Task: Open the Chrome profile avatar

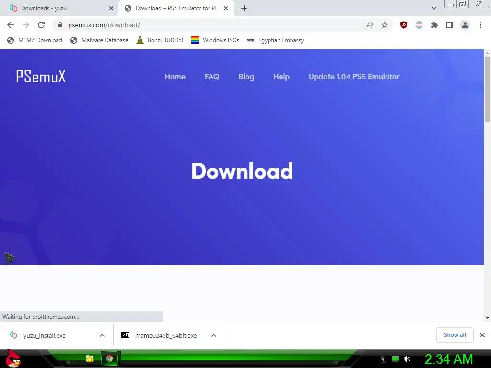Action: coord(465,25)
